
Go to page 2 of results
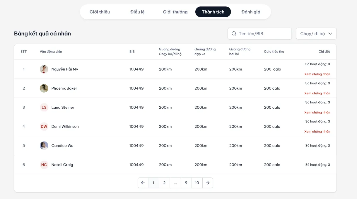tap(164, 183)
